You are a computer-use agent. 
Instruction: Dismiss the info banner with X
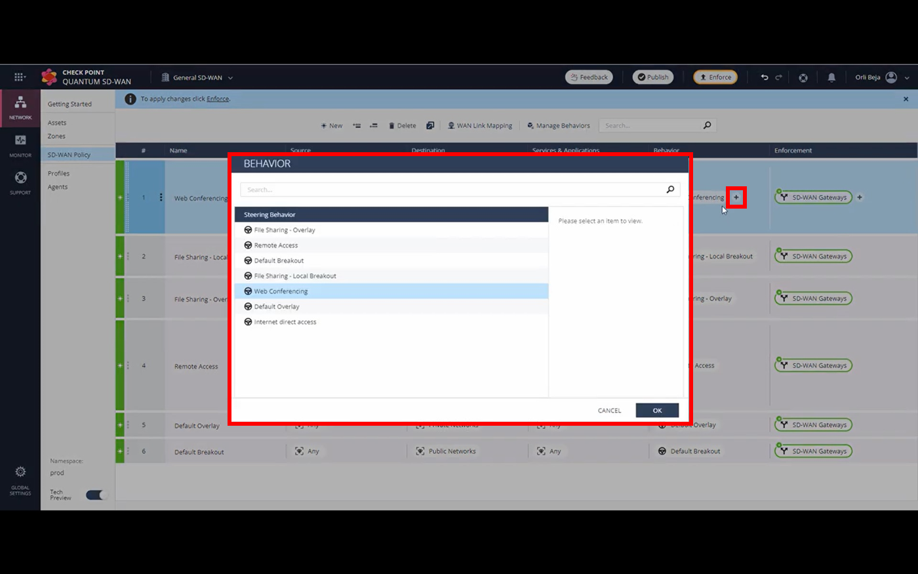[x=906, y=99]
